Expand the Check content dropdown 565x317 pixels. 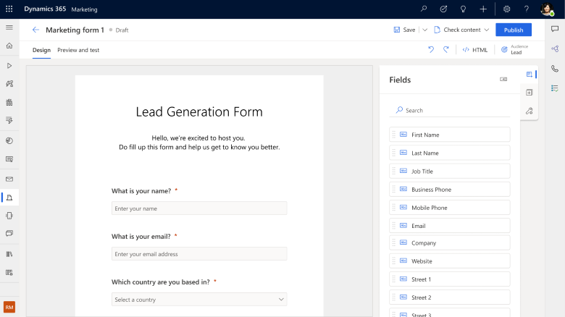click(x=486, y=30)
